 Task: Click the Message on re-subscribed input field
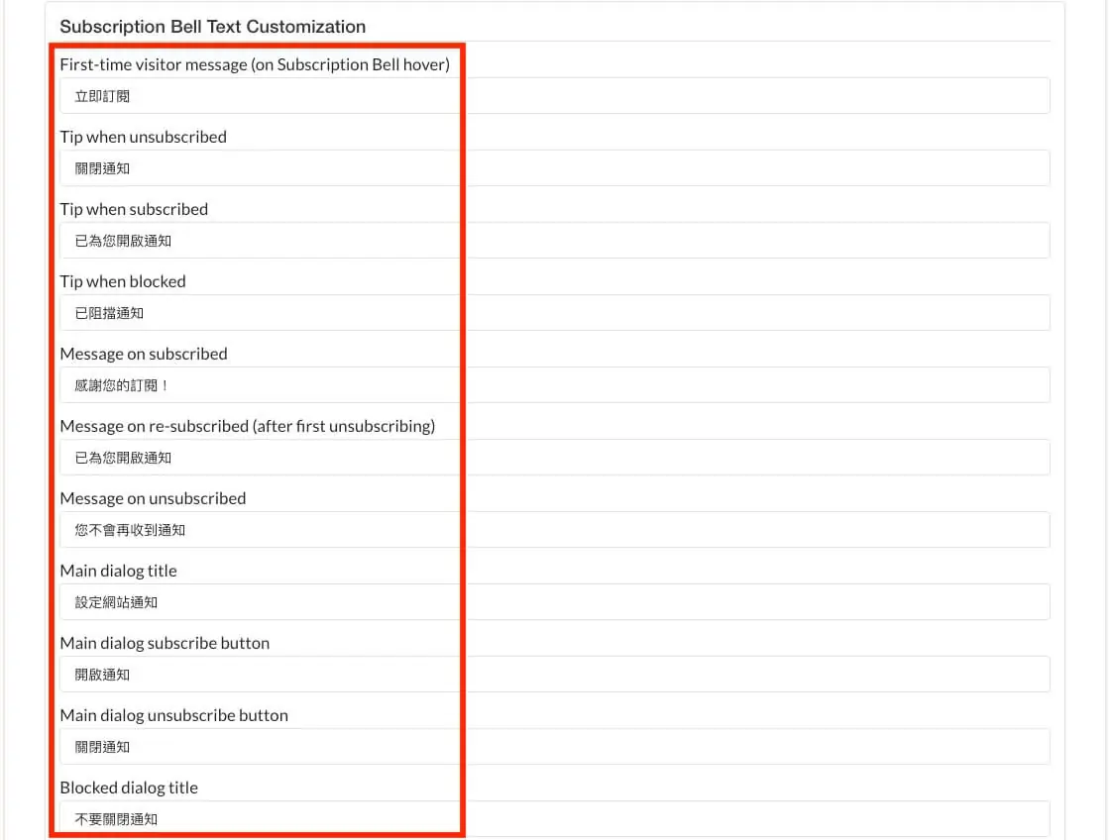[x=555, y=458]
